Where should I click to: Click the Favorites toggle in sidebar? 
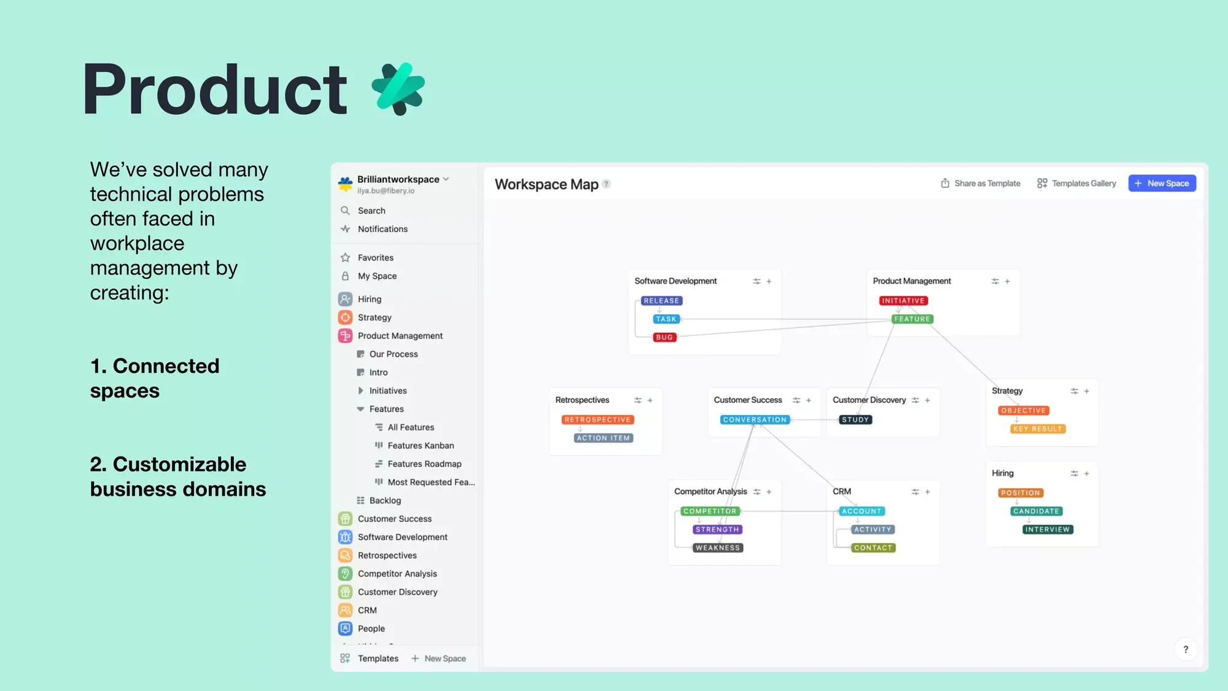tap(375, 257)
